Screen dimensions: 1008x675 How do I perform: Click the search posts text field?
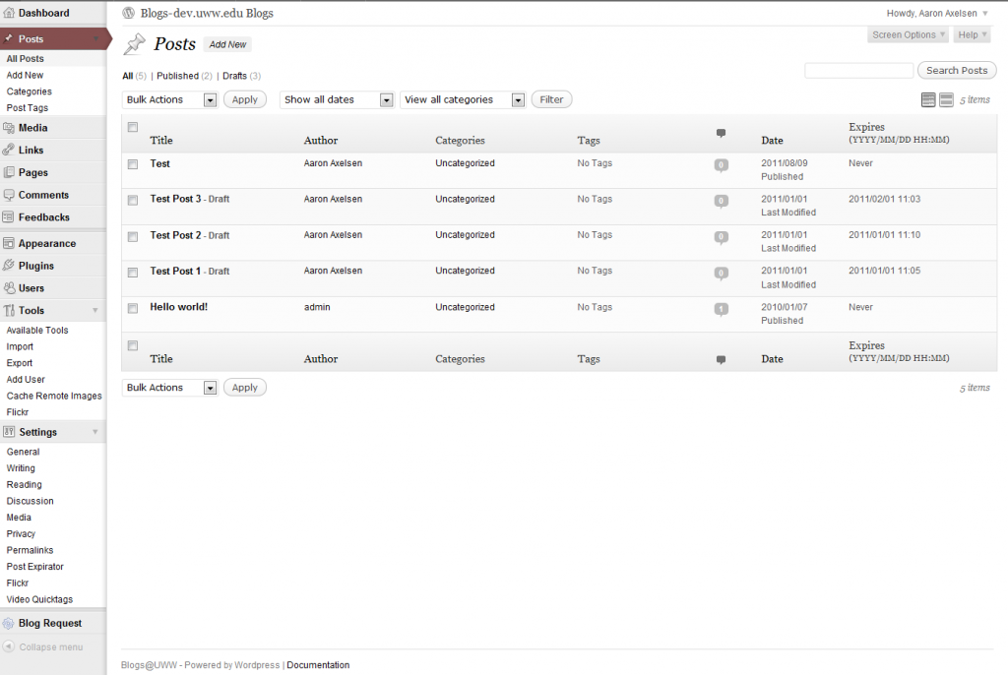(x=858, y=71)
